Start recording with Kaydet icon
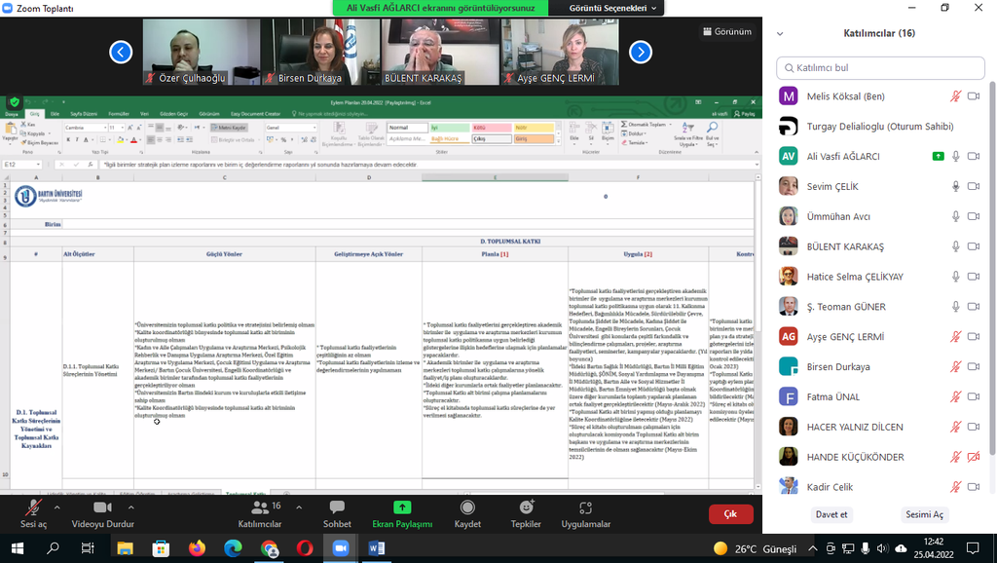Image resolution: width=997 pixels, height=563 pixels. point(467,507)
